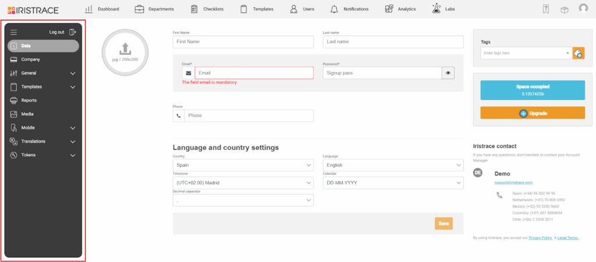This screenshot has height=262, width=596.
Task: Open the Country dropdown showing Spain
Action: (243, 166)
